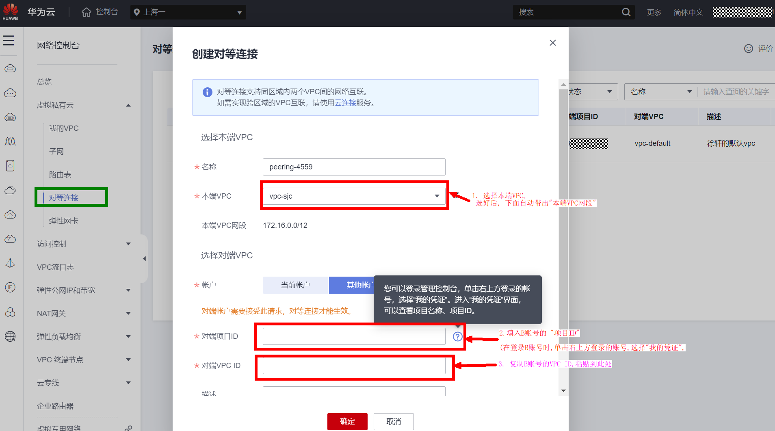Screen dimensions: 775x431
Task: Open the 上海一 region dropdown
Action: coord(188,12)
